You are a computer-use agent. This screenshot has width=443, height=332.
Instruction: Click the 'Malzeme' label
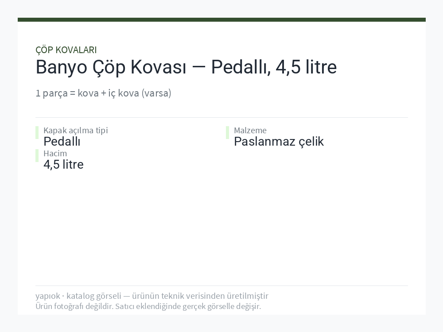250,131
